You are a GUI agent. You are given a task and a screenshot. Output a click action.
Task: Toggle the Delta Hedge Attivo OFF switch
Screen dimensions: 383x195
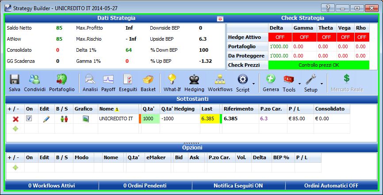click(280, 37)
